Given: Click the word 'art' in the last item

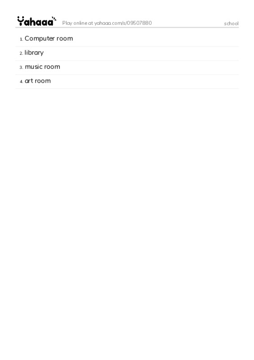Looking at the screenshot, I should (x=29, y=81).
